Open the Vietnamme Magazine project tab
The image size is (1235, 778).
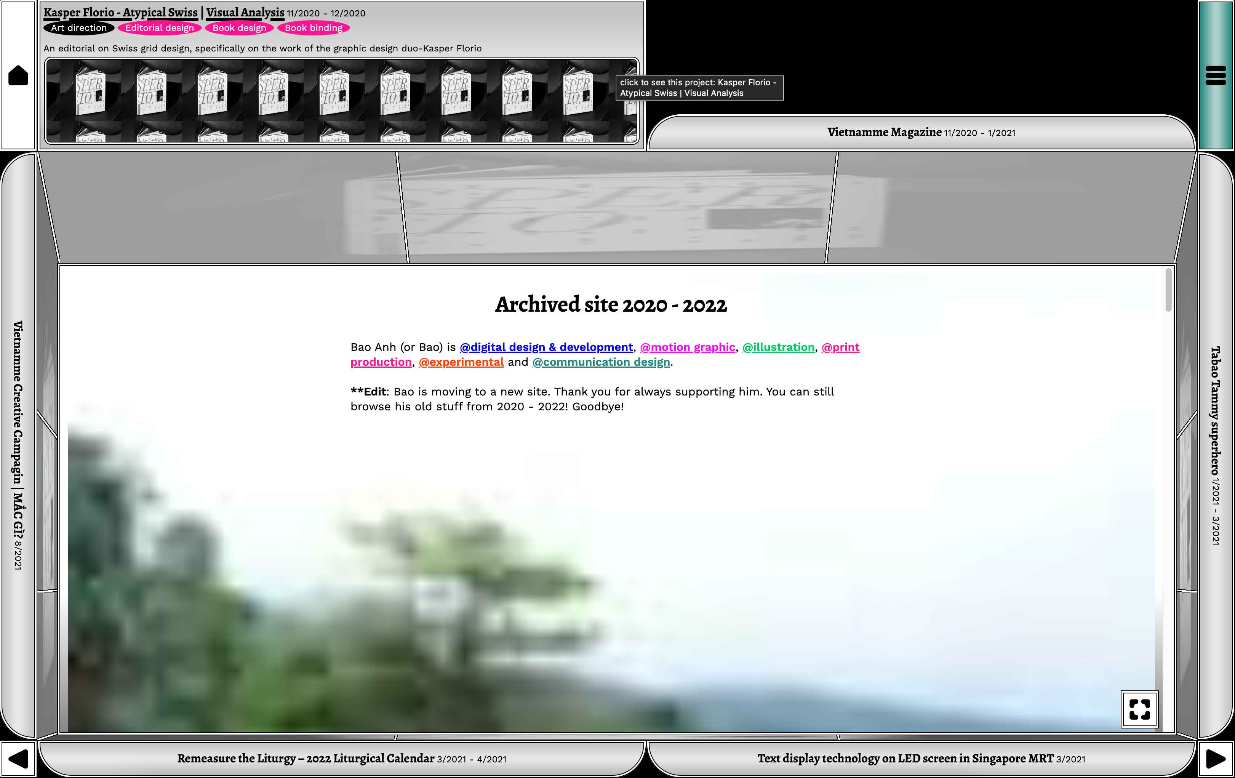921,132
